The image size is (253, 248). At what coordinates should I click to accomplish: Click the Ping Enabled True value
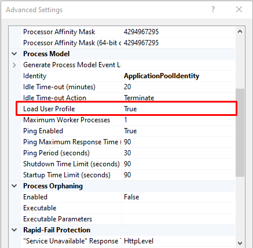130,131
